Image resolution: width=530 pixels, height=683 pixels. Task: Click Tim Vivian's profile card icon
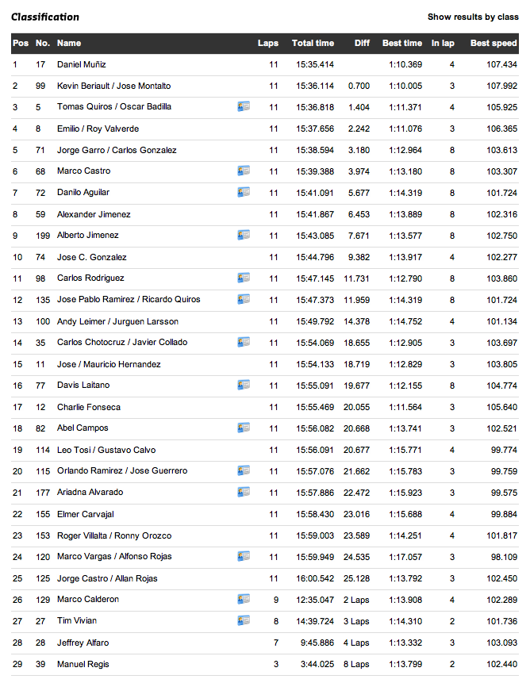[x=244, y=620]
